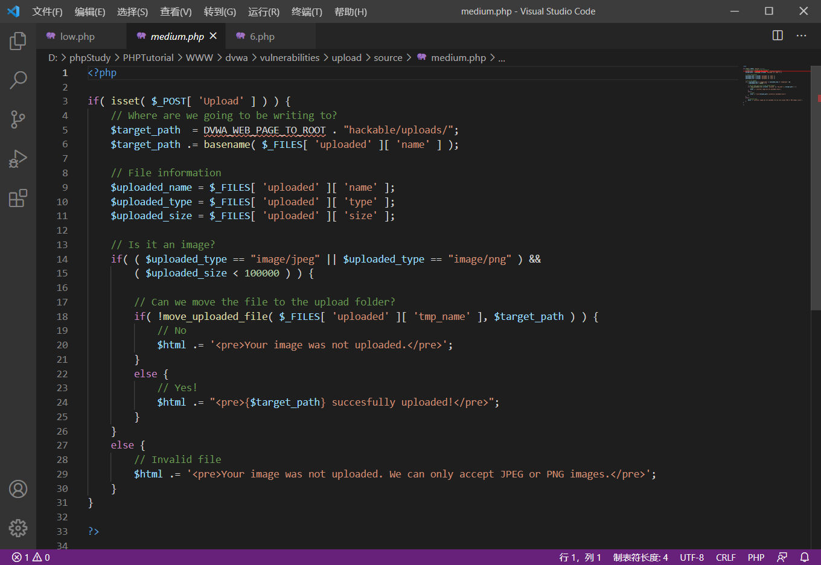Click the CRLF line ending button
Viewport: 821px width, 565px height.
[x=726, y=557]
